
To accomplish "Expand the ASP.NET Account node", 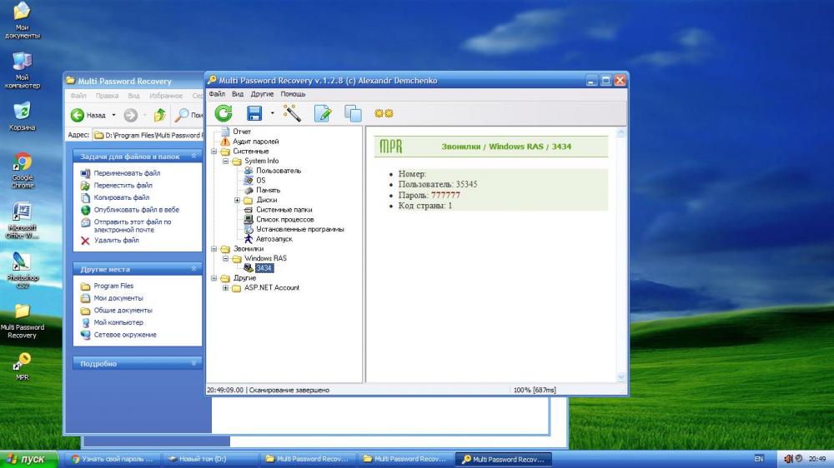I will [x=226, y=288].
